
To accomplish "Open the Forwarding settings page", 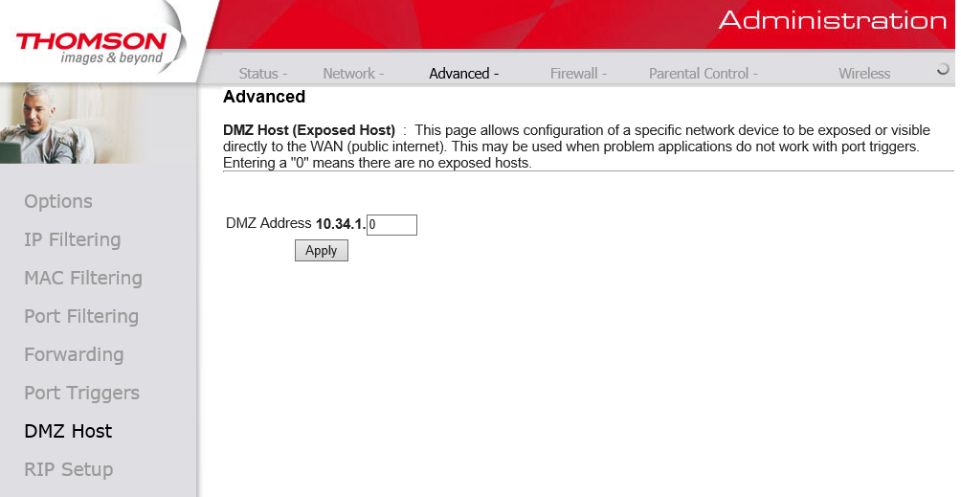I will point(74,355).
